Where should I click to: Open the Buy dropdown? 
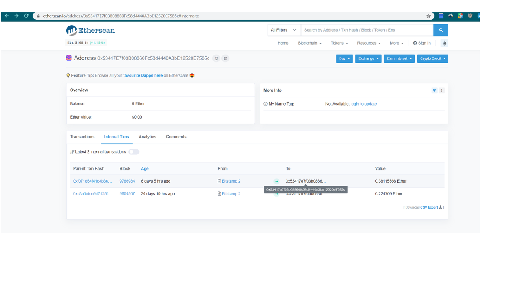coord(344,58)
